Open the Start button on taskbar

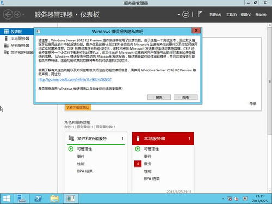(7, 199)
